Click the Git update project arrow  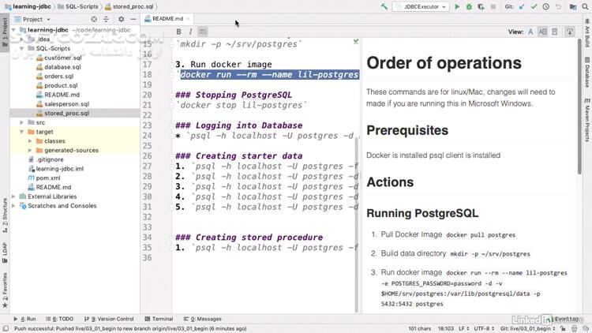523,6
